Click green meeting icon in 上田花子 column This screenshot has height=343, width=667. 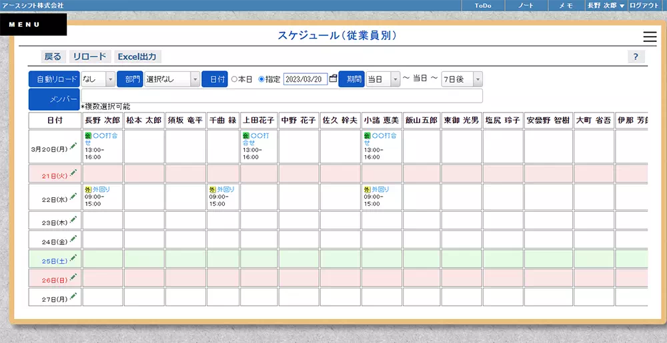click(246, 136)
